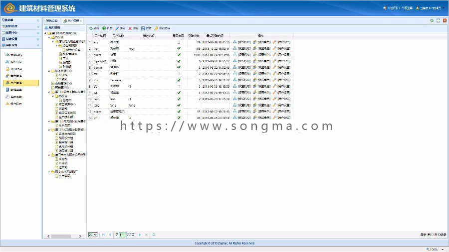Click the red X delete icon in the toolbar
The width and height of the screenshot is (449, 252).
tap(130, 28)
